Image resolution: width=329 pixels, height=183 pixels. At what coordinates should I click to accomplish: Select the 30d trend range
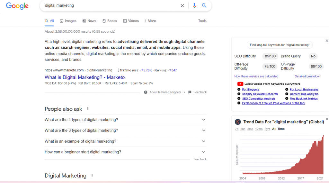click(x=243, y=129)
